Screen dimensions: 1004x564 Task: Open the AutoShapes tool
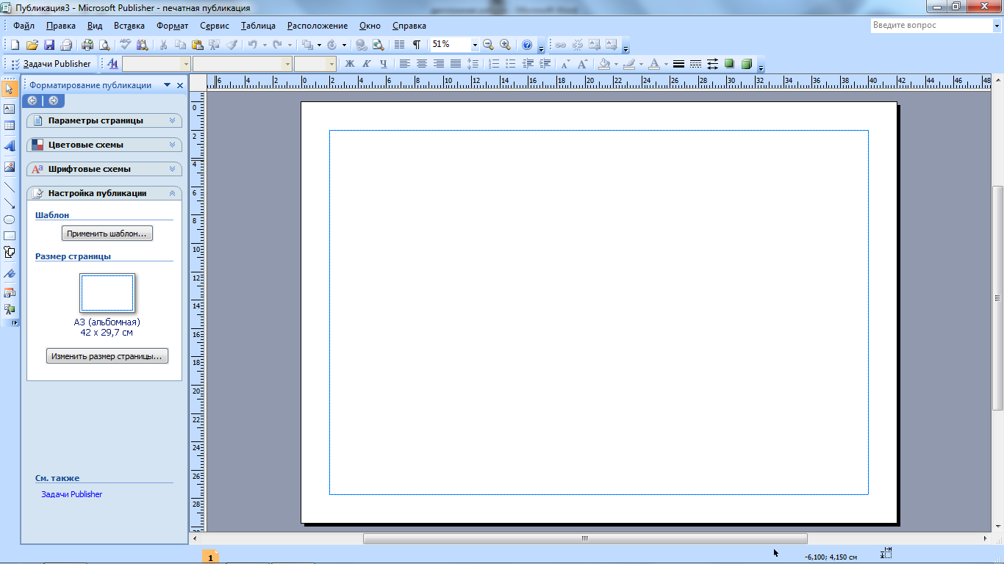pyautogui.click(x=10, y=252)
